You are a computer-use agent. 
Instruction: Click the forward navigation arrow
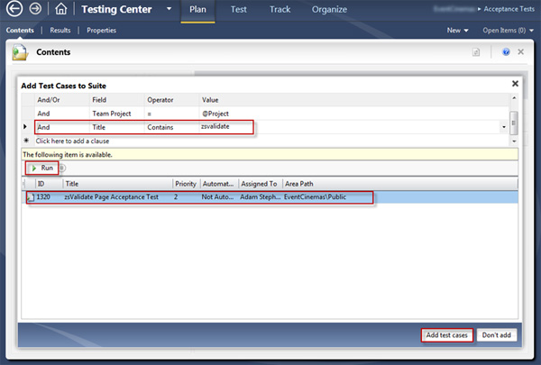35,12
